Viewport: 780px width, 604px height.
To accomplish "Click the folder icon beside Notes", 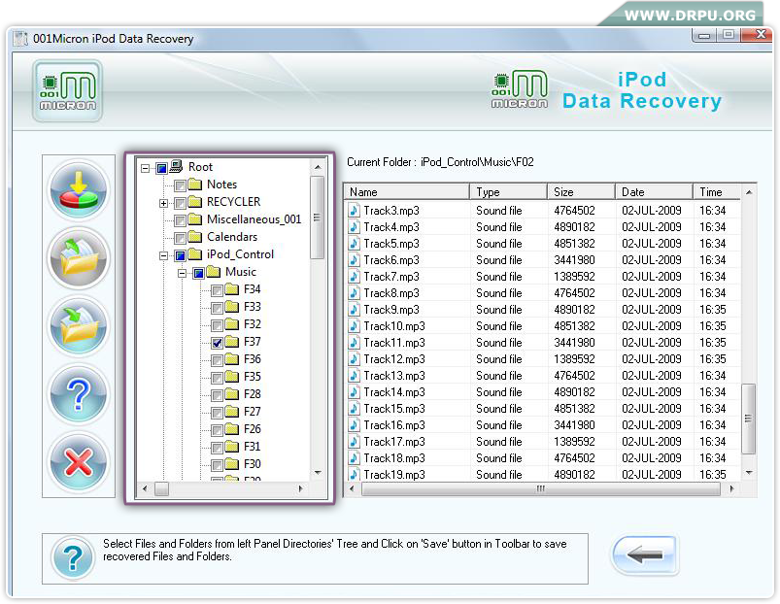I will (x=195, y=185).
